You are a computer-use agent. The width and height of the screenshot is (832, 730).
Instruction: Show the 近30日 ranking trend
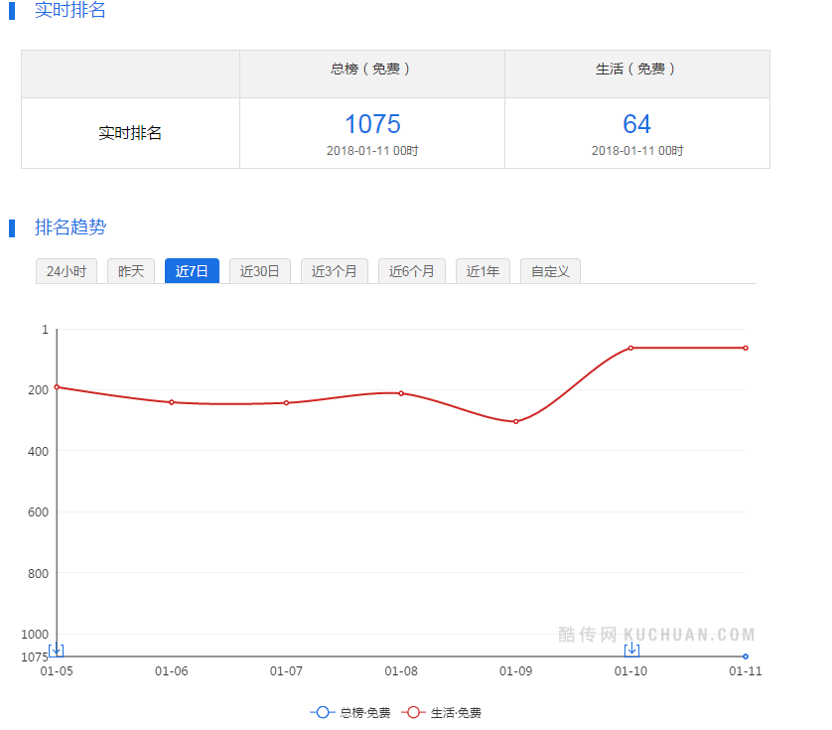[259, 271]
